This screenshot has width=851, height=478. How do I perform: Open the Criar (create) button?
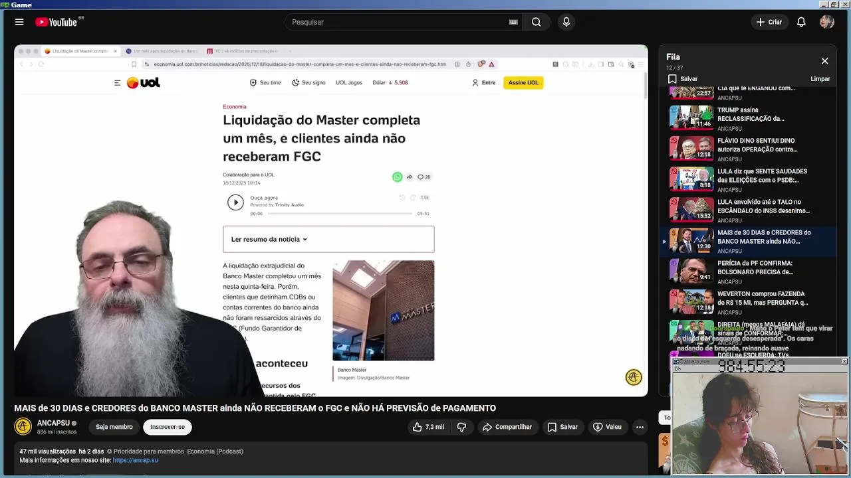point(769,22)
